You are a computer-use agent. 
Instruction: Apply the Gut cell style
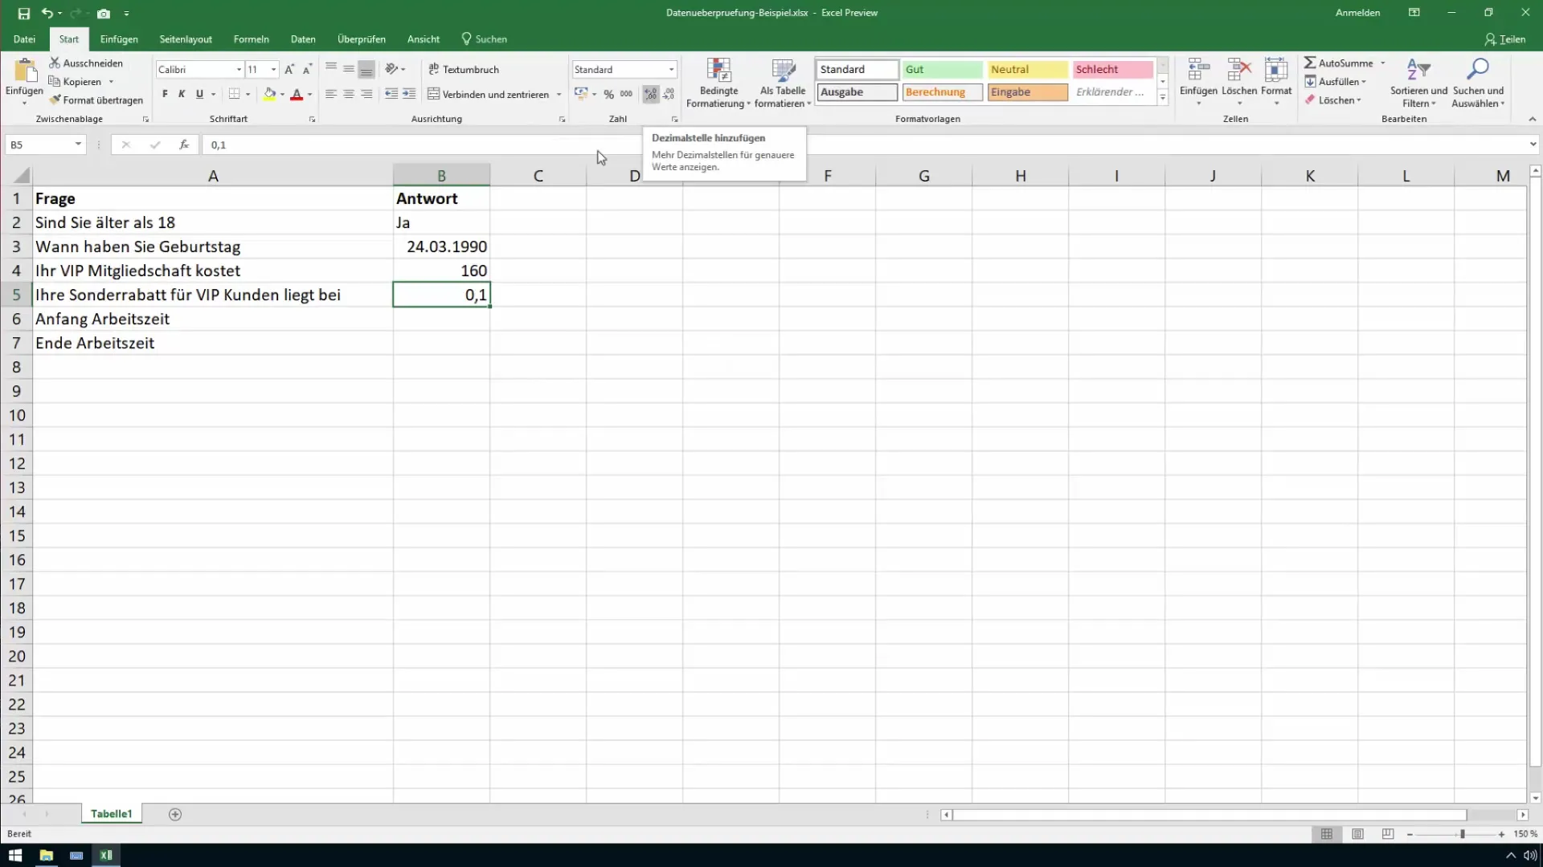(942, 70)
